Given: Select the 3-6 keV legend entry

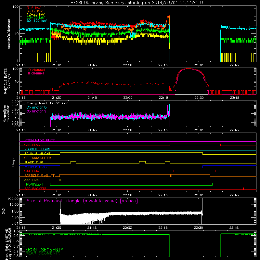Looking at the screenshot, I should tap(33, 8).
